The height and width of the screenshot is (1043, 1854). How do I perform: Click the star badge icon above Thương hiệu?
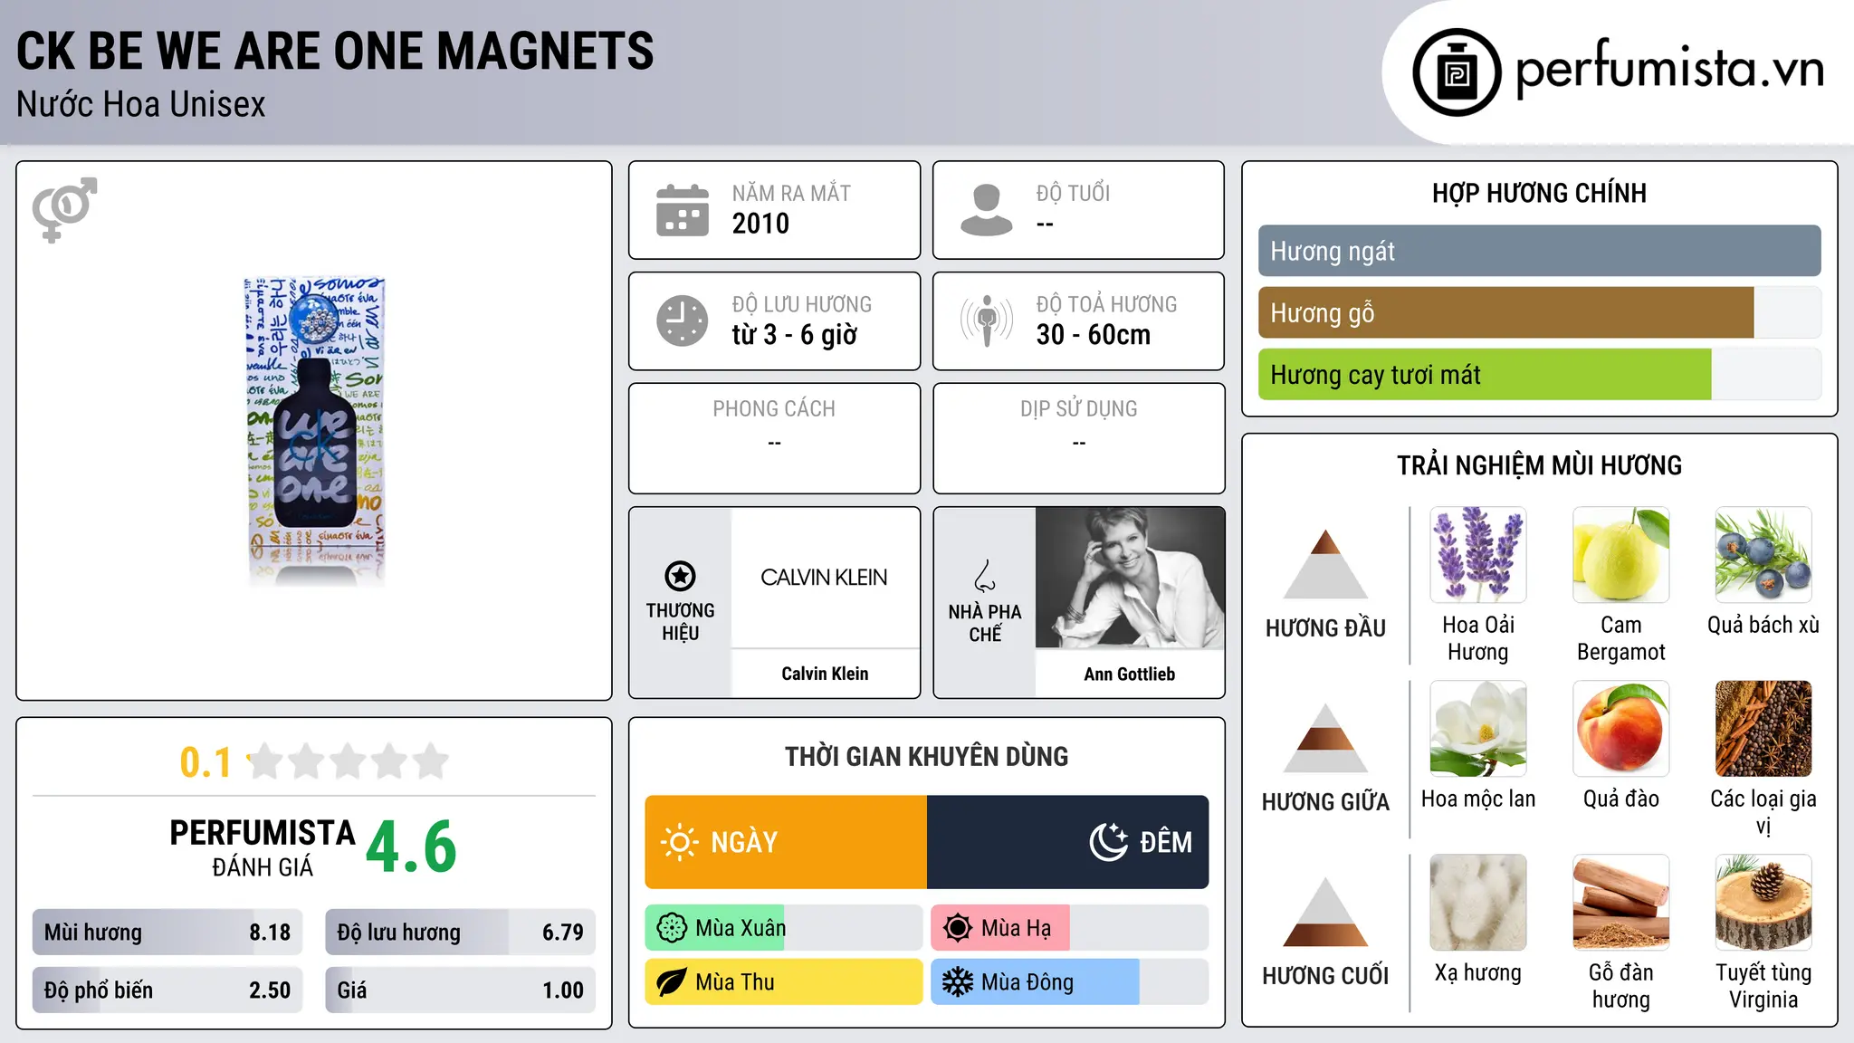click(x=680, y=575)
